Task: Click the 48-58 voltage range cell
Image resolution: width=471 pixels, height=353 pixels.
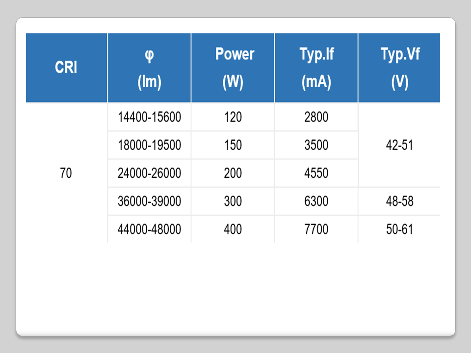Action: pos(399,201)
